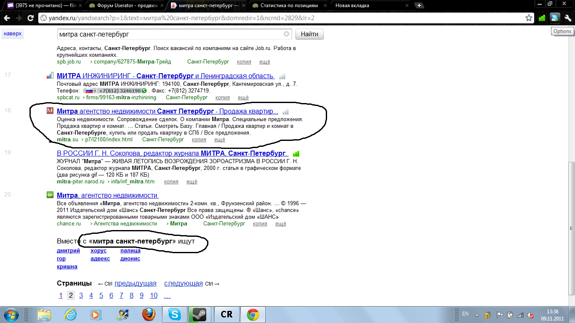
Task: Click the related search палица
Action: click(x=130, y=251)
